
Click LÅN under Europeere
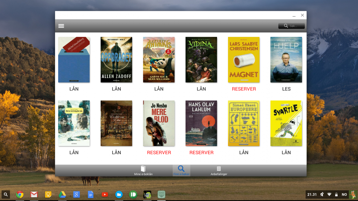[x=244, y=153]
